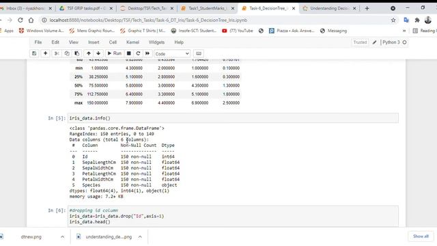Reload the browser page
Image resolution: width=437 pixels, height=246 pixels.
tap(20, 20)
